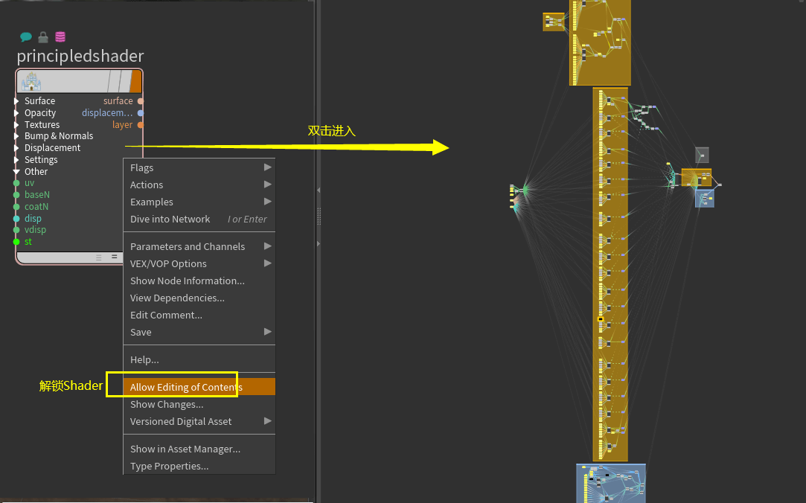Expand the Bump & Normals group
806x503 pixels.
pyautogui.click(x=16, y=136)
